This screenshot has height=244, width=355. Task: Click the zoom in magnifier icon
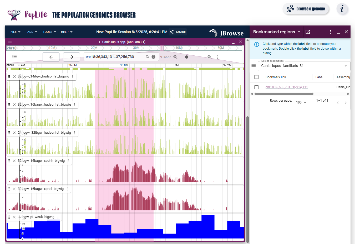tap(209, 57)
